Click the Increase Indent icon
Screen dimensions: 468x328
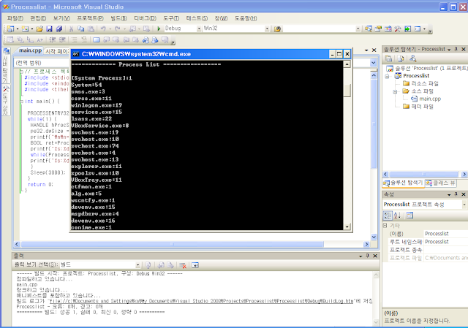click(62, 39)
